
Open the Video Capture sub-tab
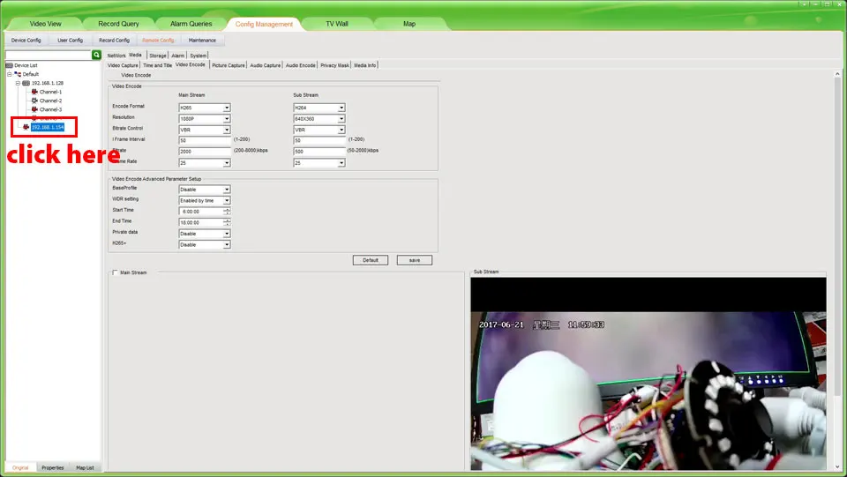point(123,65)
